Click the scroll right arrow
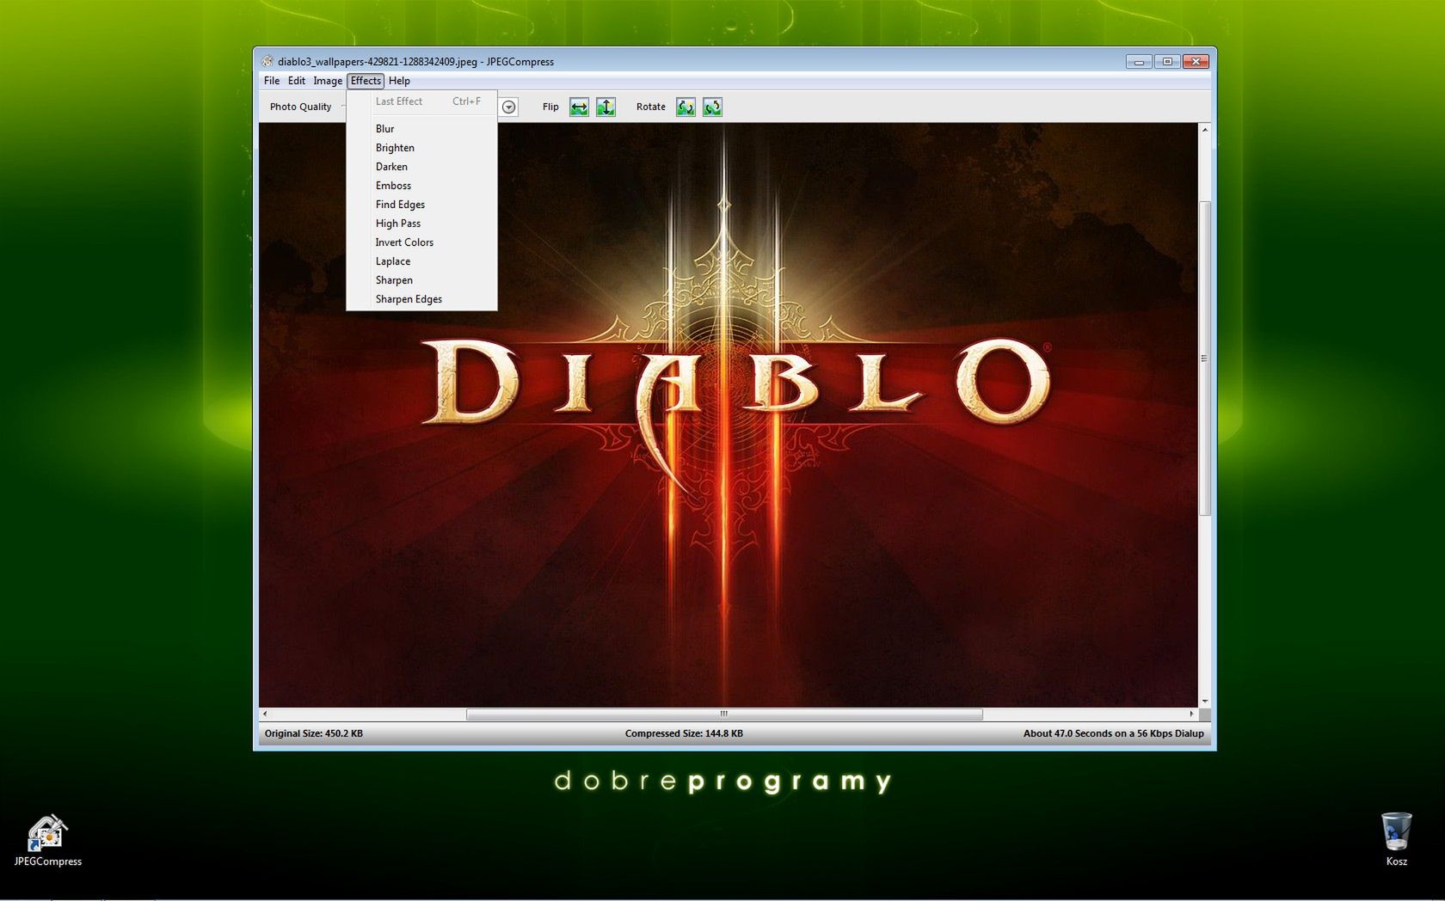 click(1191, 714)
